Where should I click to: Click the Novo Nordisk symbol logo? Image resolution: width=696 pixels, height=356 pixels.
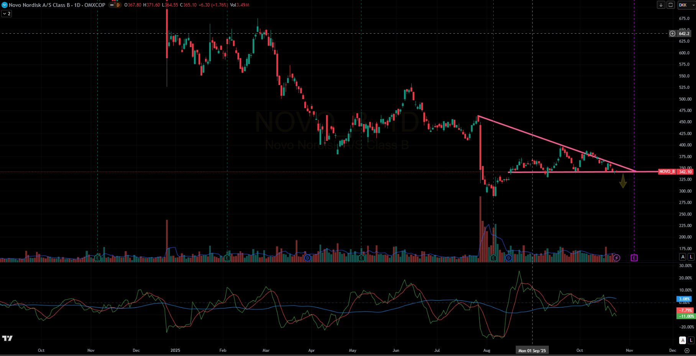(x=5, y=5)
